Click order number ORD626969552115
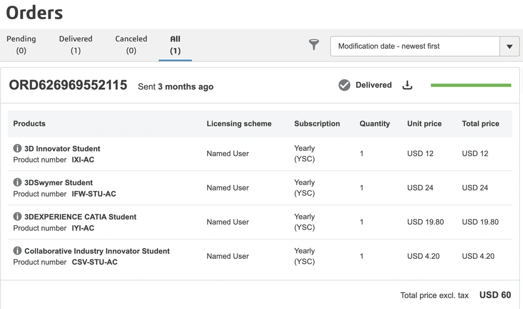523x309 pixels. coord(68,85)
